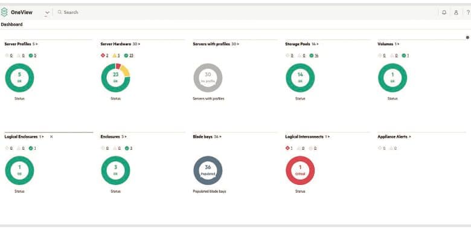Click the Dashboard page title
The width and height of the screenshot is (471, 229).
tap(11, 24)
